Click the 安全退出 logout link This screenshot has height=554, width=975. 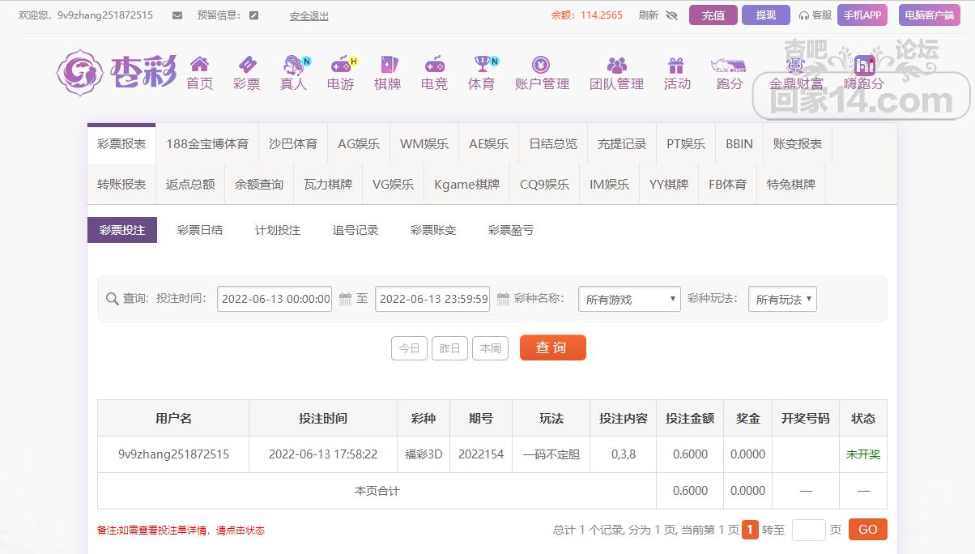pos(309,16)
